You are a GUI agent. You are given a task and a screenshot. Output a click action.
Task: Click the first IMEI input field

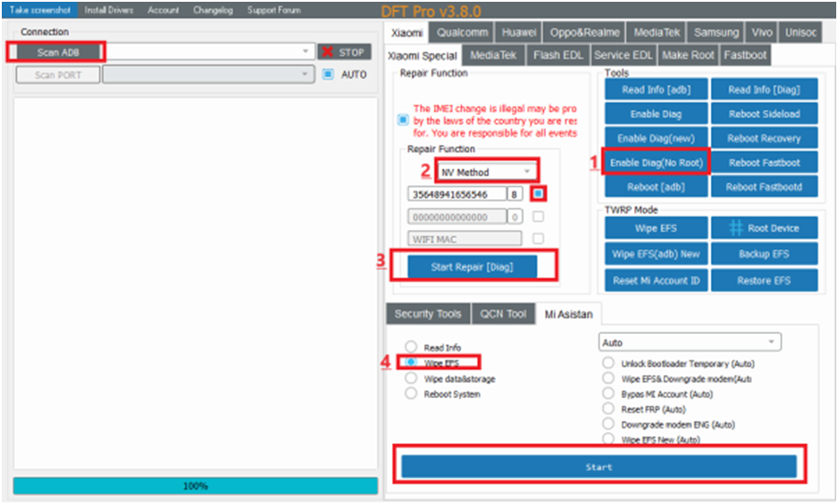pos(457,194)
